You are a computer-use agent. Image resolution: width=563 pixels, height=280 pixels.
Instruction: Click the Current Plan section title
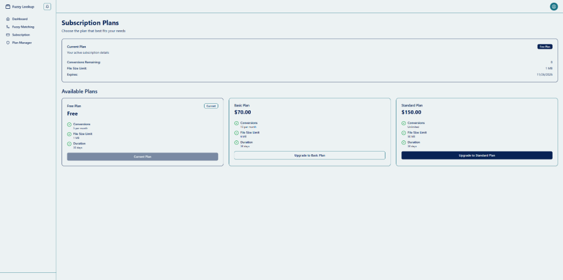[76, 47]
